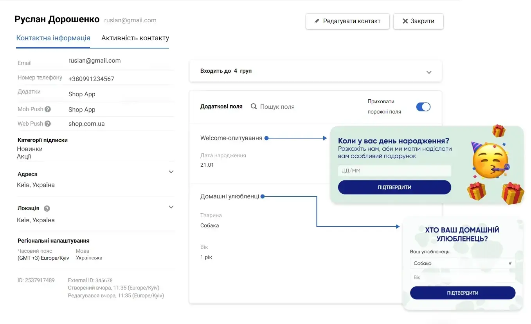Click the Редагувати контакт button label

(x=352, y=21)
